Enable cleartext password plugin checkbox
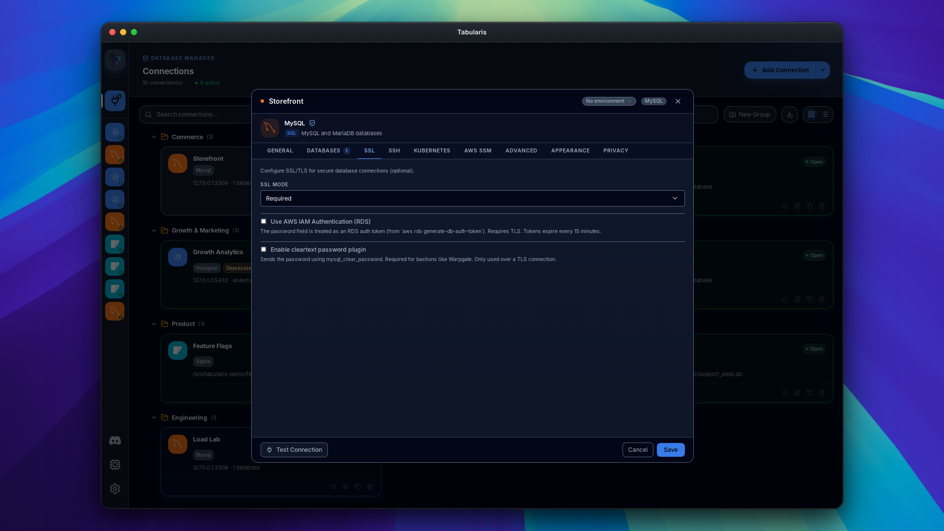The image size is (944, 531). coord(264,249)
